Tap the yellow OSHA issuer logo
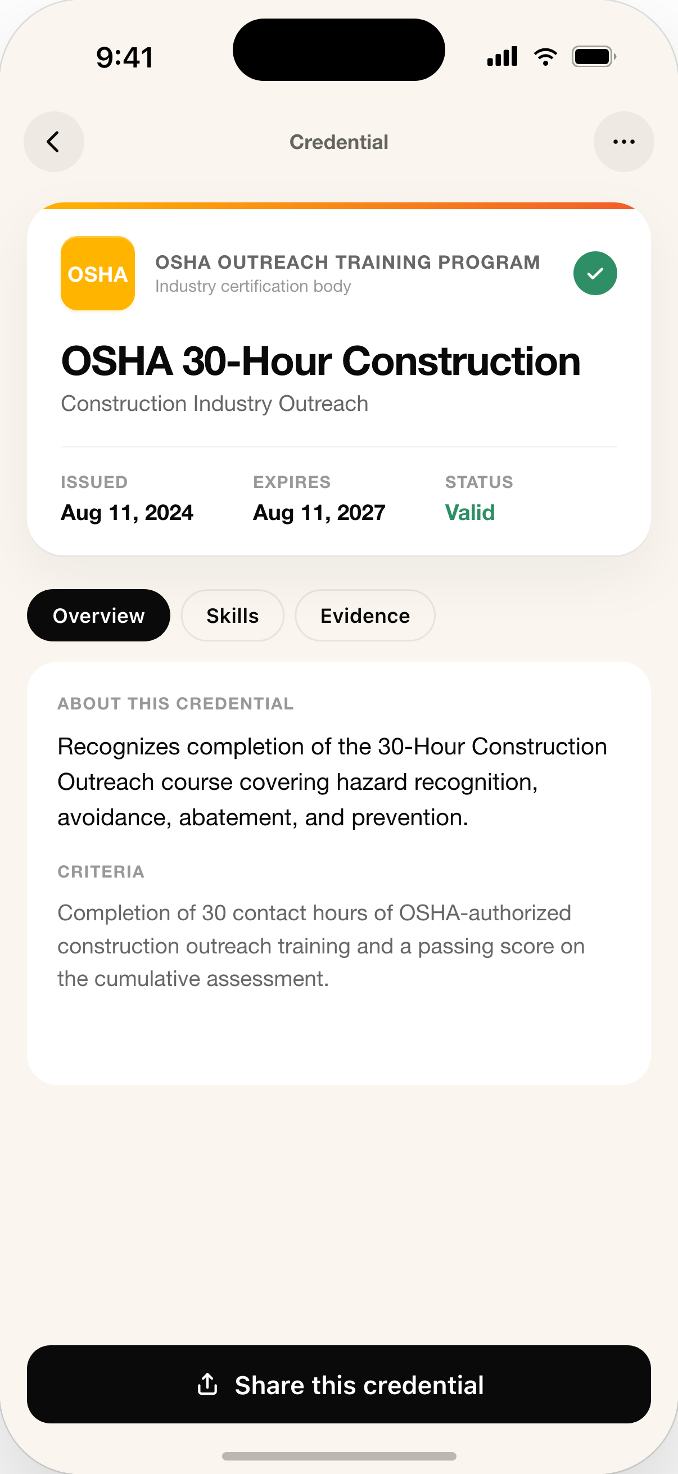 pyautogui.click(x=98, y=274)
